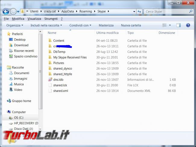The height and width of the screenshot is (147, 196).
Task: Select My Skype Received Files folder icon
Action: coord(50,57)
